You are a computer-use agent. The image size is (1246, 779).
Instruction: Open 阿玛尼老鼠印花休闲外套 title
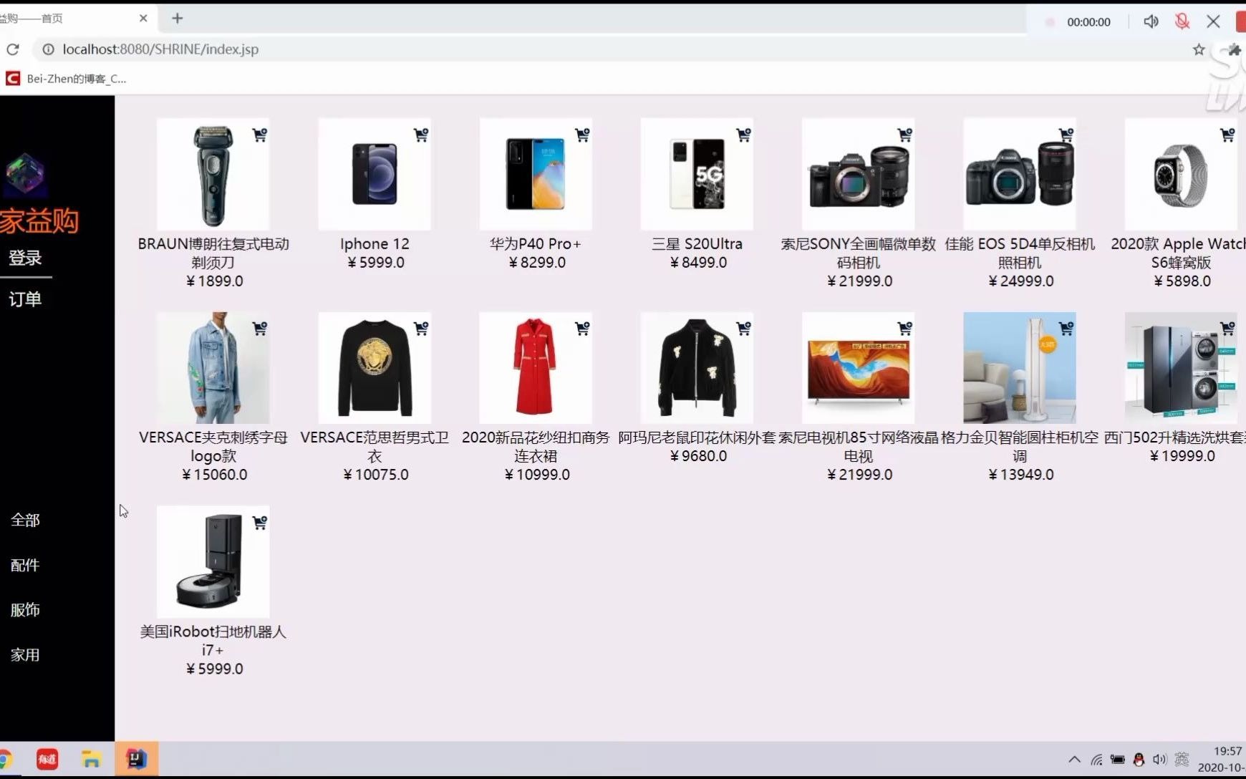[x=697, y=437]
